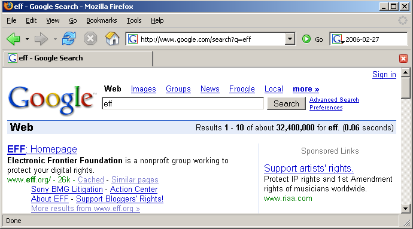This screenshot has width=413, height=229.
Task: Open Support Bloggers' Rights! link
Action: (x=120, y=199)
